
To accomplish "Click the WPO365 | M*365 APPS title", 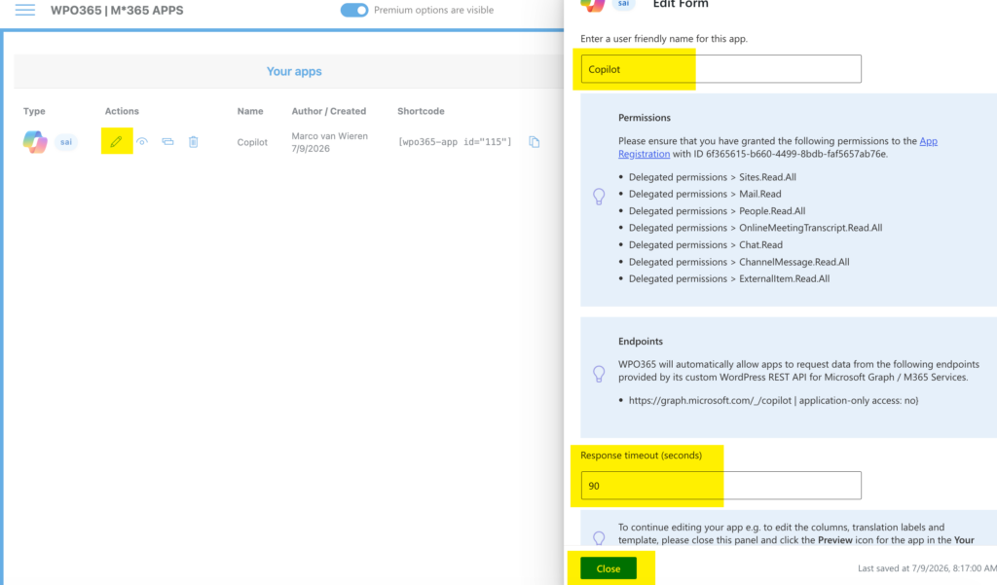I will coord(117,10).
